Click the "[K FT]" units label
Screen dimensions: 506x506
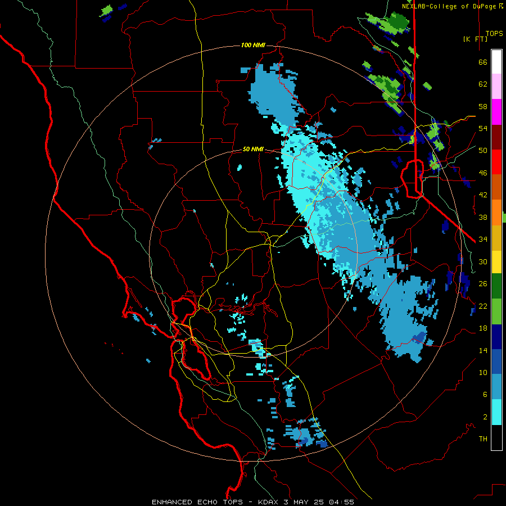475,39
